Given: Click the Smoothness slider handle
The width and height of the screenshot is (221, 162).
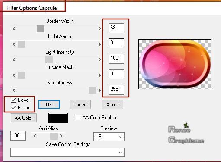Looking at the screenshot, I should point(93,90).
